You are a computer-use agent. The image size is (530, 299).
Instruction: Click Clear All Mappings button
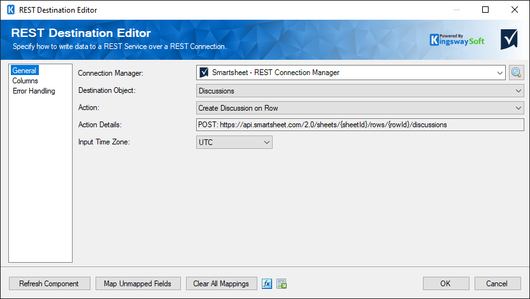tap(222, 284)
